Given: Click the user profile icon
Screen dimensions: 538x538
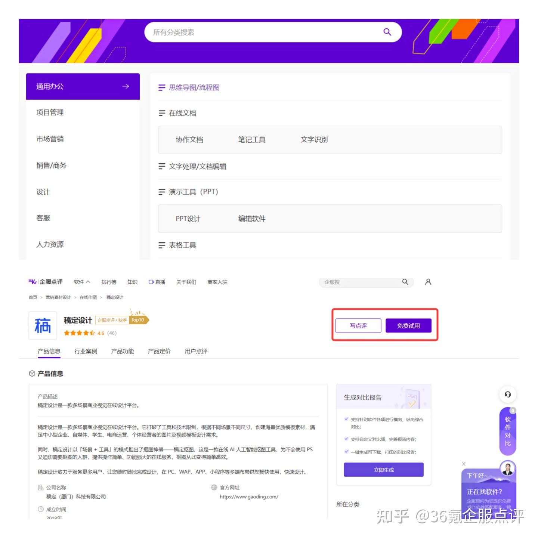Looking at the screenshot, I should pyautogui.click(x=428, y=282).
